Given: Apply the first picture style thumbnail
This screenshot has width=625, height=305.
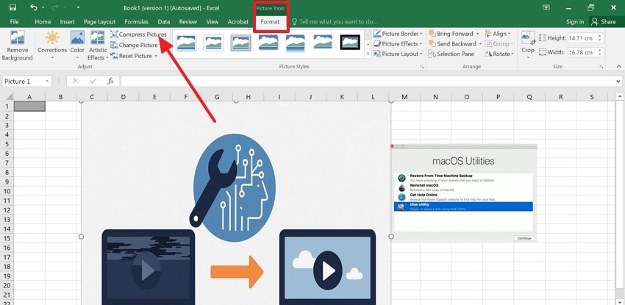Looking at the screenshot, I should [x=186, y=42].
